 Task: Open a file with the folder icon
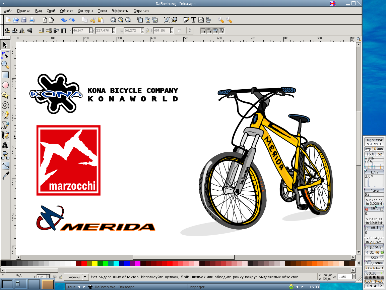coord(16,20)
